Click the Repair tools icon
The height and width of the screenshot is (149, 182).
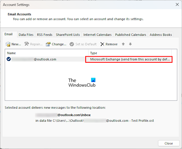[27, 44]
